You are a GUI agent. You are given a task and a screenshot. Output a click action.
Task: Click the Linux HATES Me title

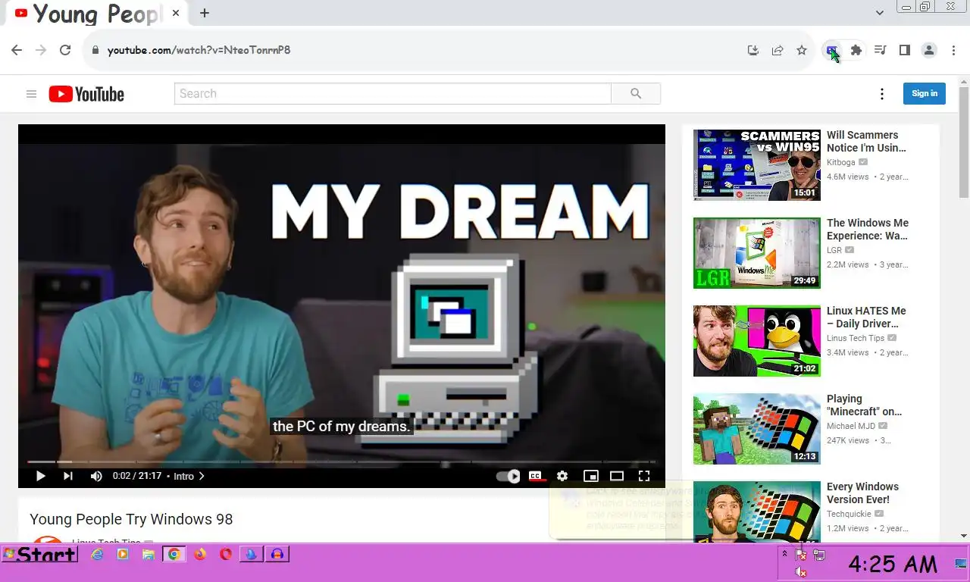tap(866, 318)
